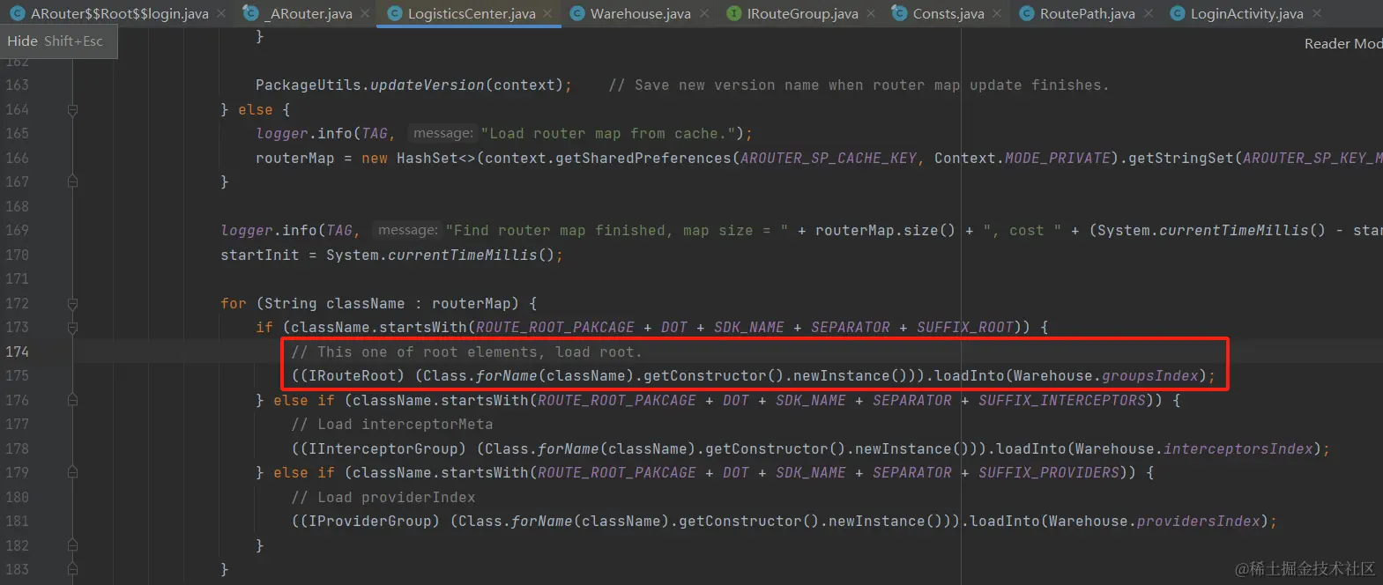Click SUFFIX_PROVIDERS constant on line 179

(1049, 473)
